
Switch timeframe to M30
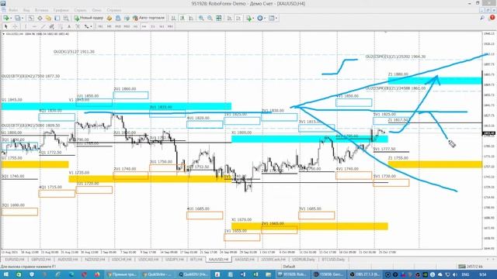point(127,26)
